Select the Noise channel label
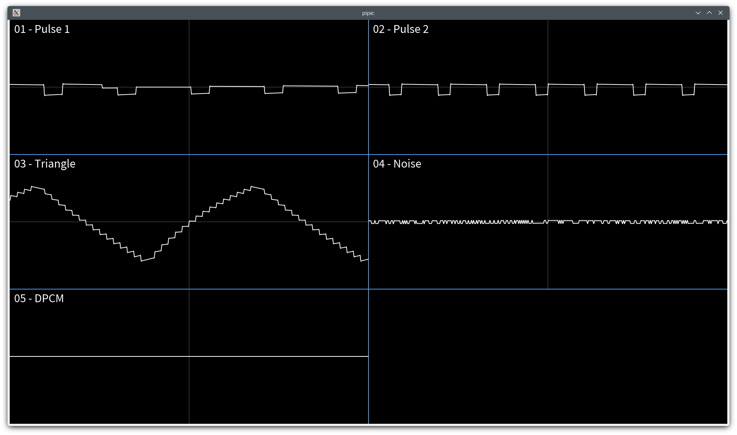 coord(397,163)
